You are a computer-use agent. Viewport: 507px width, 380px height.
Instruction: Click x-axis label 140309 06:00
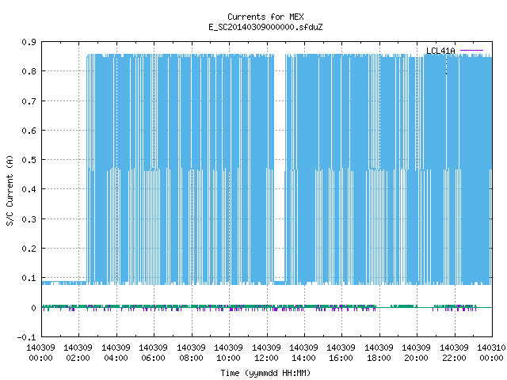[x=153, y=353]
